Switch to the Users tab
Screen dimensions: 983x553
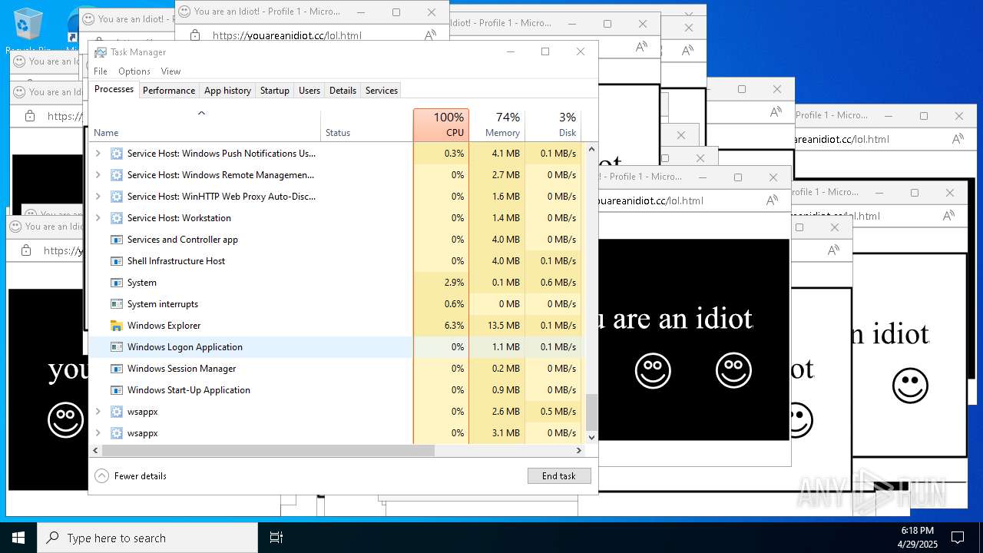point(309,90)
